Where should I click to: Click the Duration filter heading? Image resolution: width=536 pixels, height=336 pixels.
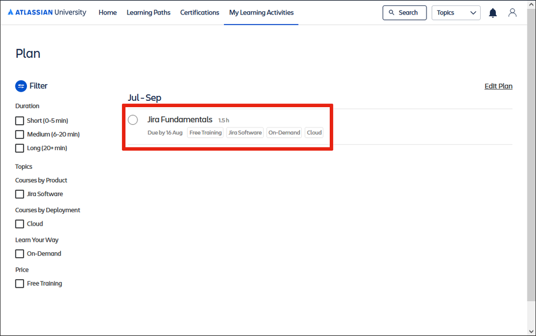27,106
